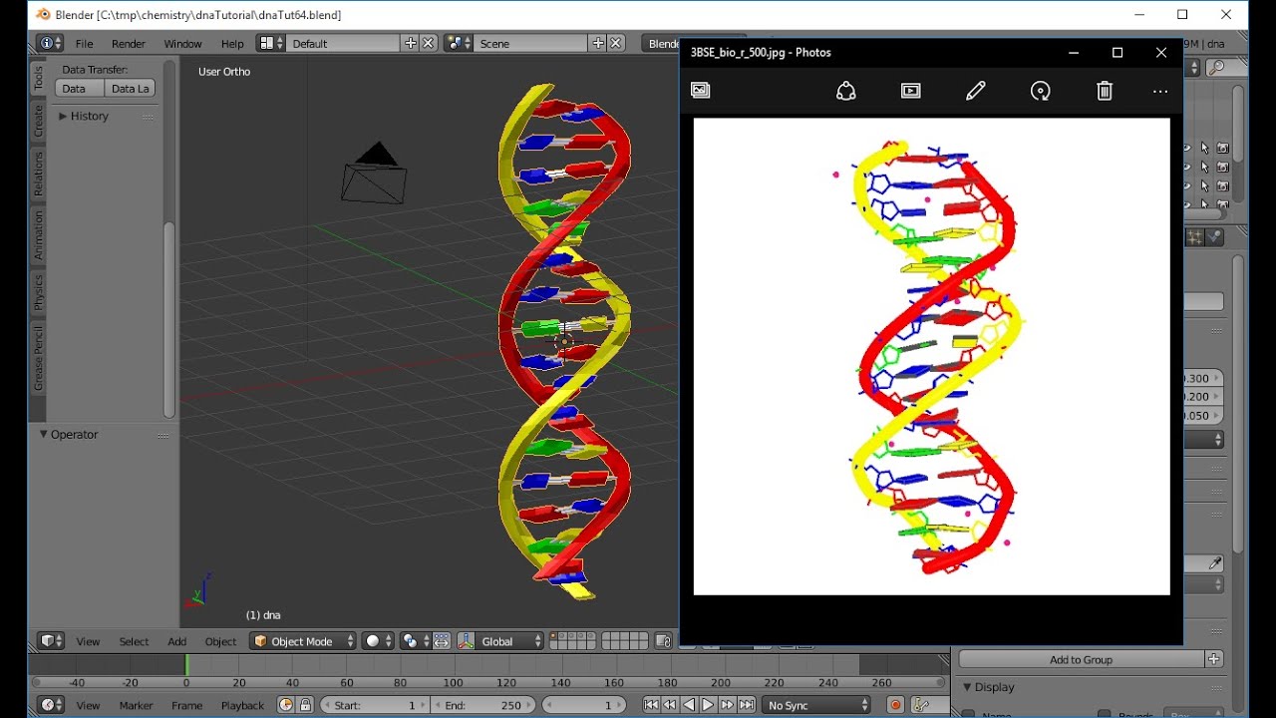
Task: Click the screen layout browse icon
Action: click(x=270, y=44)
